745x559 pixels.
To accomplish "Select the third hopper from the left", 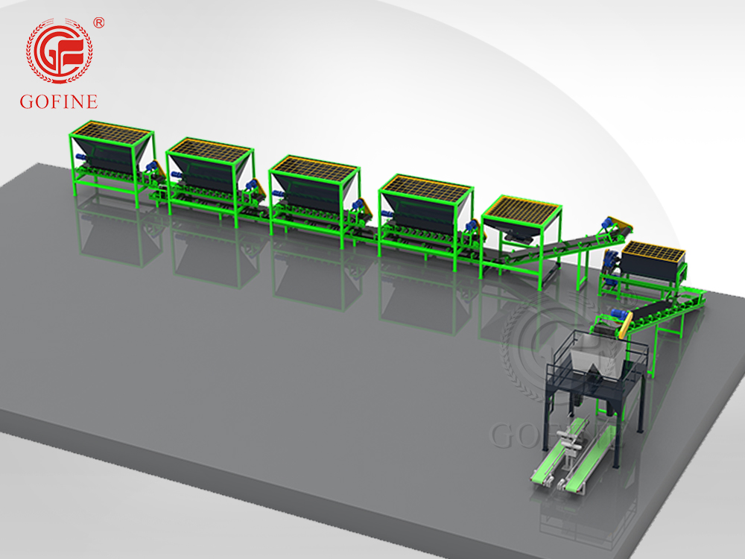I will (313, 188).
